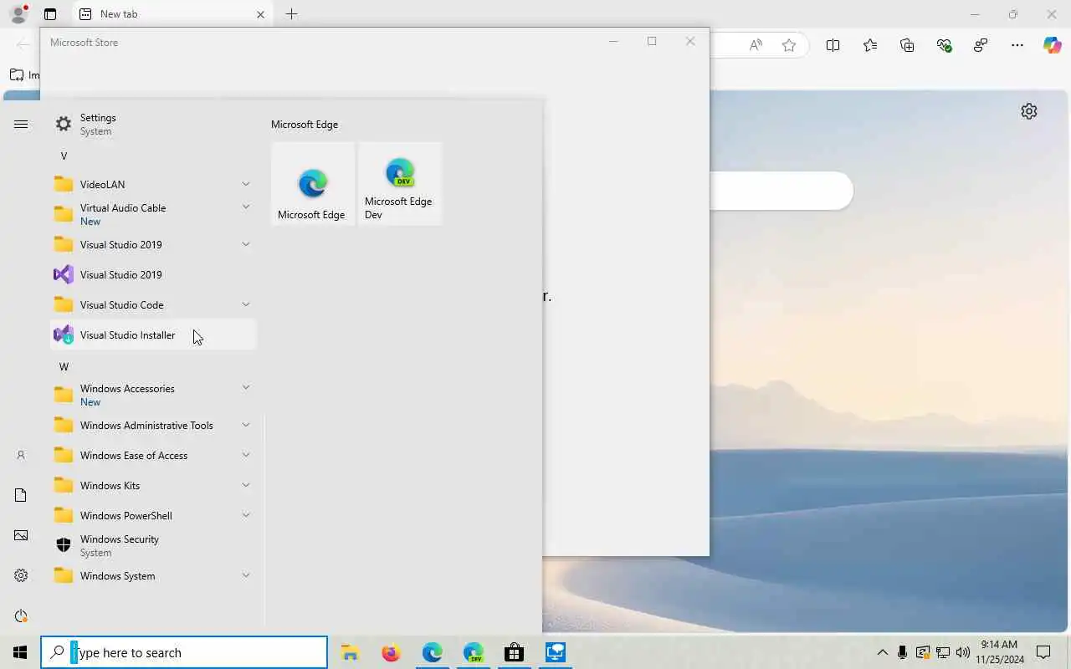Open Microsoft Store from taskbar
1071x669 pixels.
coord(514,652)
